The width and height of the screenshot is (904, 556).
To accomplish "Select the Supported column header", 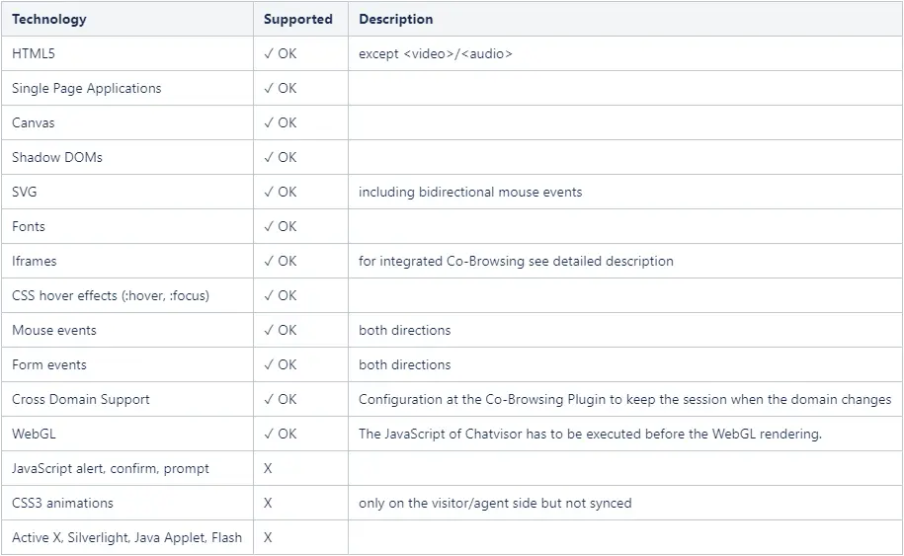I will [298, 19].
